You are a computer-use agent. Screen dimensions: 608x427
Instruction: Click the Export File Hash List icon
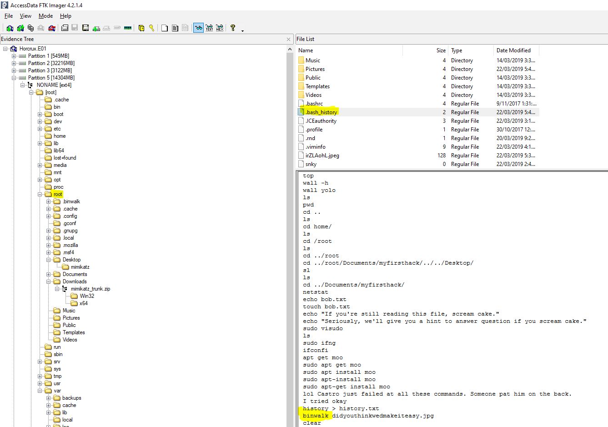tap(175, 28)
